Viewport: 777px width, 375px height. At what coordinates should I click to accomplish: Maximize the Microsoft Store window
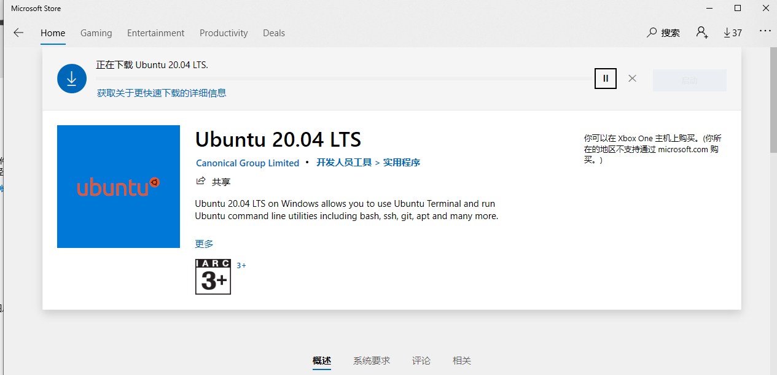(738, 8)
